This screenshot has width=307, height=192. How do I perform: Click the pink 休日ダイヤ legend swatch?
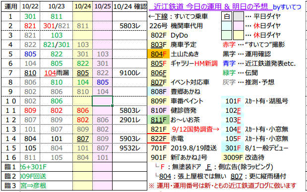239,26
